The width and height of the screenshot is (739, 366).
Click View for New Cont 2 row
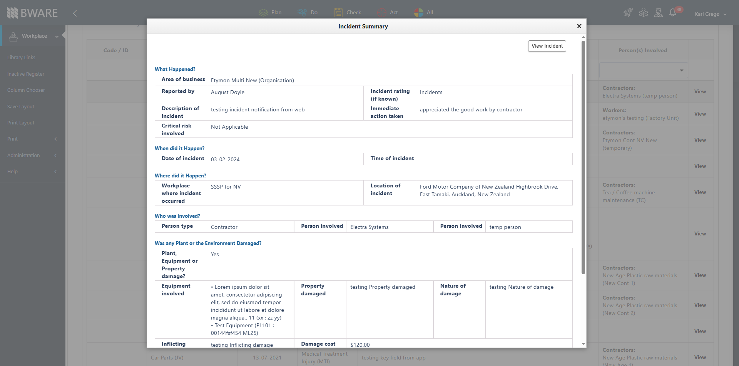[700, 305]
